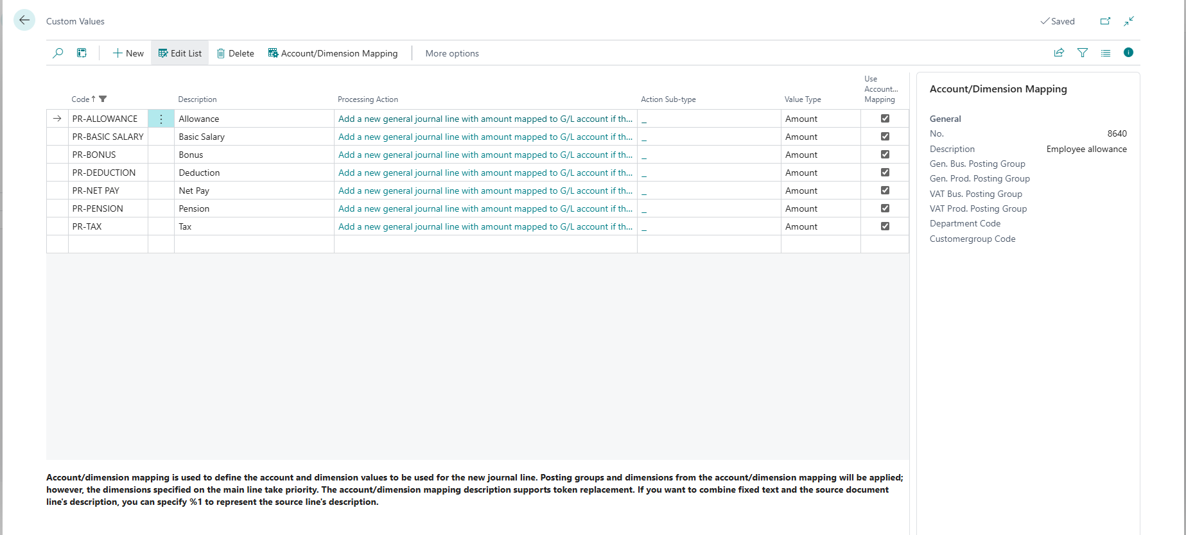The image size is (1186, 535).
Task: Open the filter pane funnel icon
Action: pyautogui.click(x=1083, y=53)
